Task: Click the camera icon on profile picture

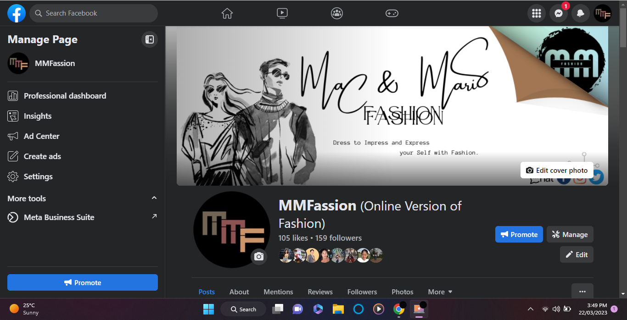Action: [259, 256]
